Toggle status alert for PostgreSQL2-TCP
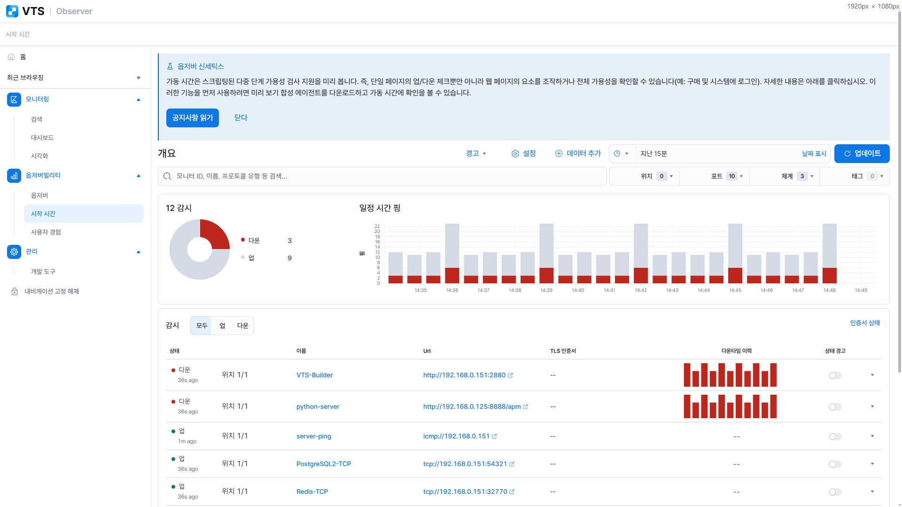This screenshot has height=507, width=902. pyautogui.click(x=835, y=464)
